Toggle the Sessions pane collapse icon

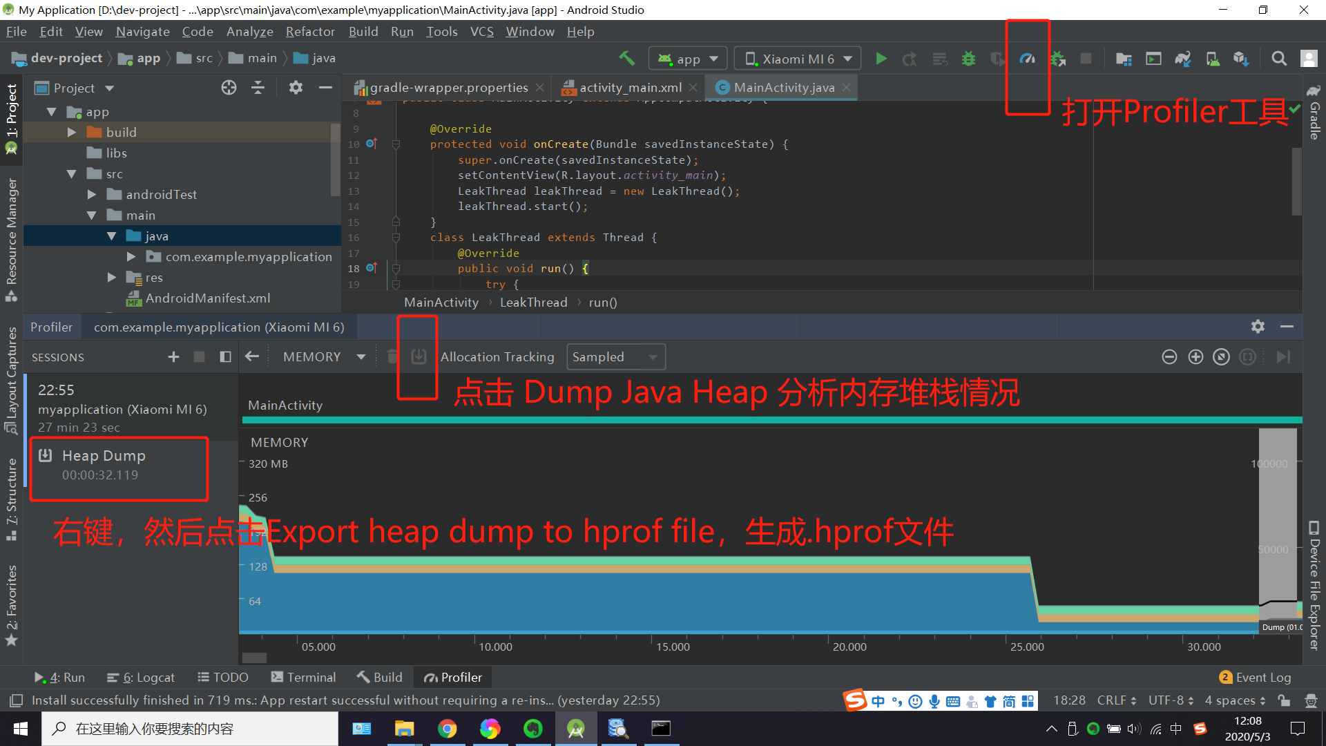[225, 356]
